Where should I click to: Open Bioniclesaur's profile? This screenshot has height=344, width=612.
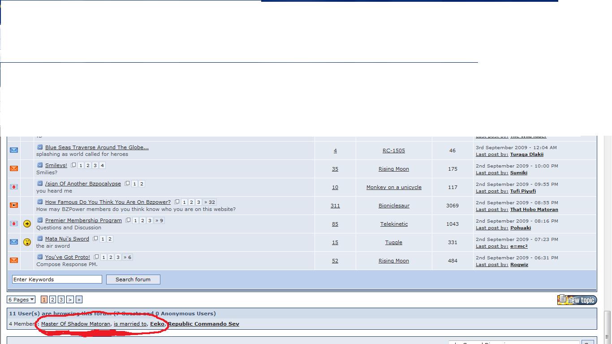point(394,206)
